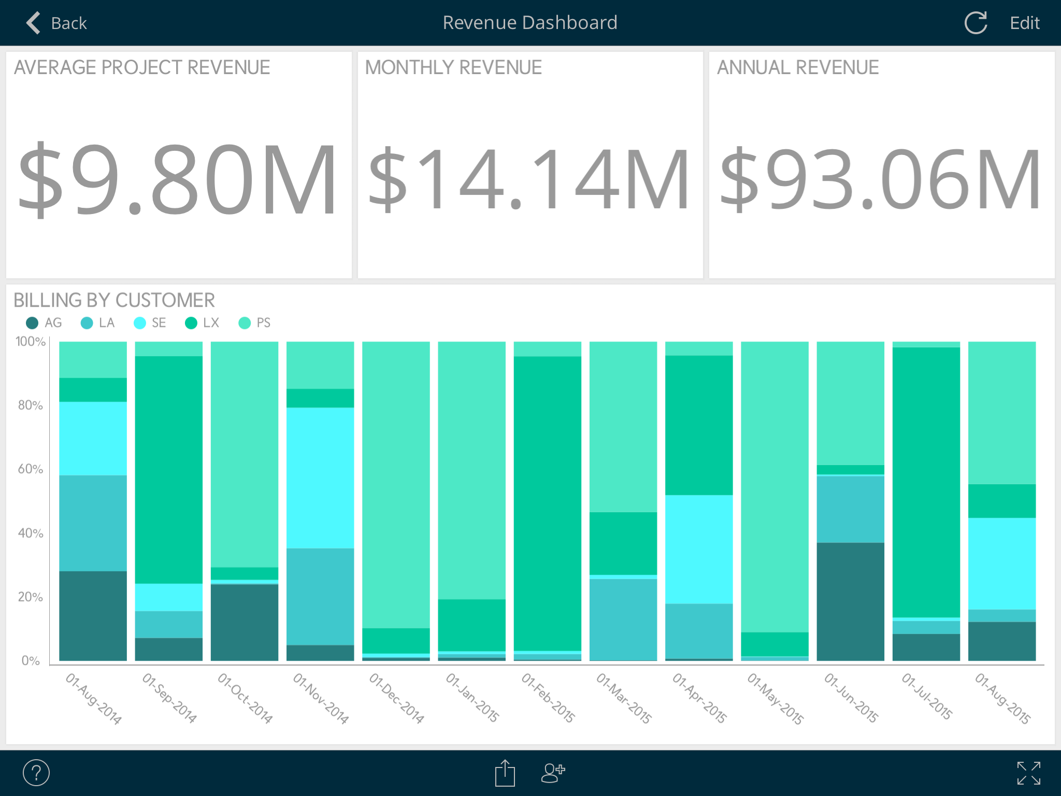
Task: Select the LX segment in 01-Jul-2015 bar
Action: tap(926, 482)
